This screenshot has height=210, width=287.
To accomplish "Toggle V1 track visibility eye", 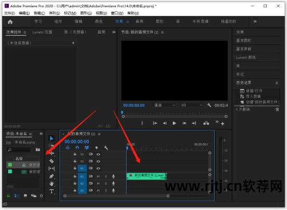I will point(98,169).
